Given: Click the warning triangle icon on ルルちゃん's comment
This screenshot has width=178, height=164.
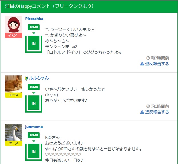Looking at the screenshot, I should [142, 112].
